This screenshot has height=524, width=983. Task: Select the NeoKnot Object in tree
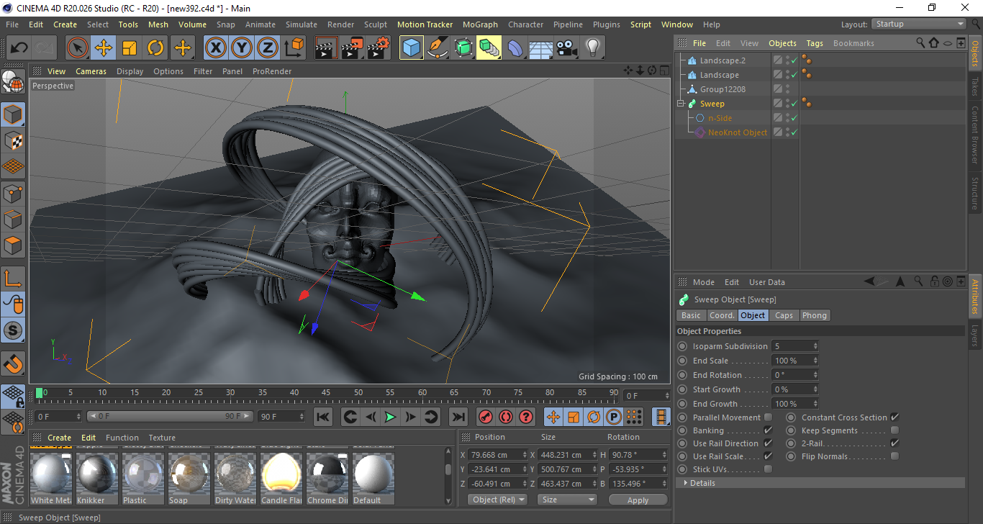[738, 132]
